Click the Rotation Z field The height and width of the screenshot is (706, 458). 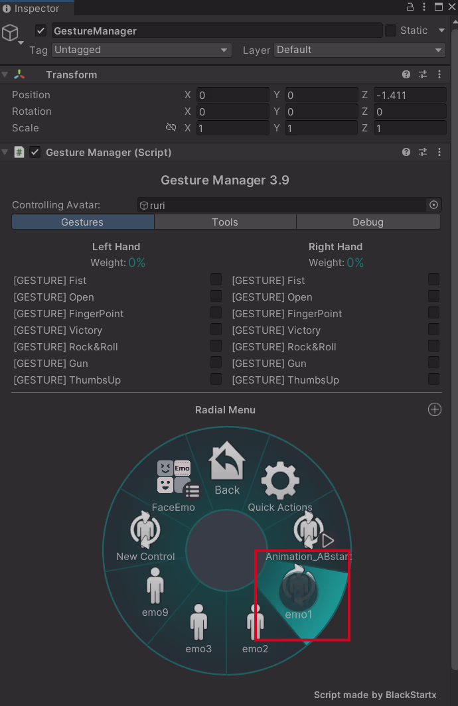coord(410,111)
